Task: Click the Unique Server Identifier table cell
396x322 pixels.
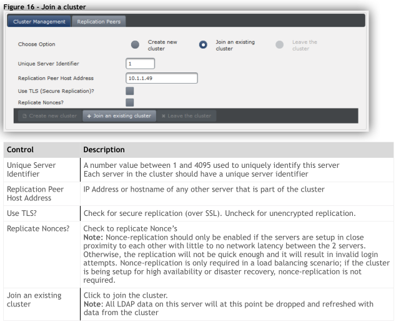Action: pos(42,170)
